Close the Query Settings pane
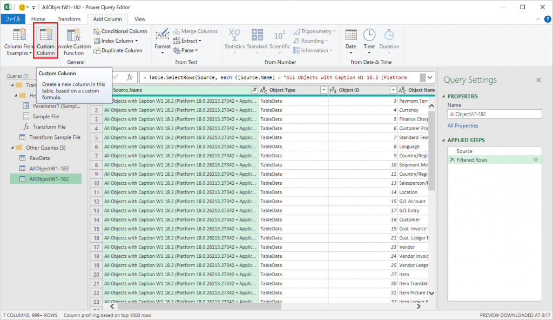The height and width of the screenshot is (320, 553). pos(538,80)
